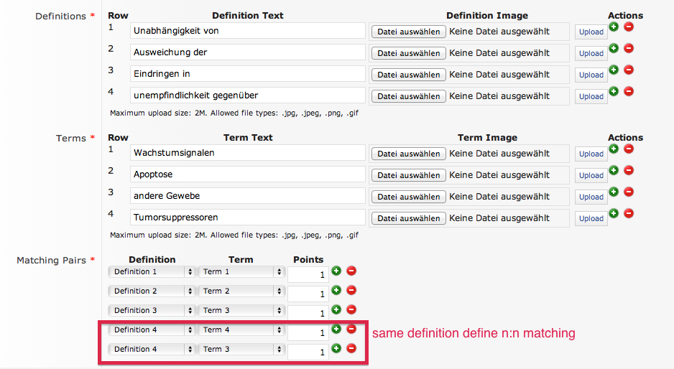
Task: Open the Term 2 dropdown in matching pairs
Action: (x=241, y=291)
